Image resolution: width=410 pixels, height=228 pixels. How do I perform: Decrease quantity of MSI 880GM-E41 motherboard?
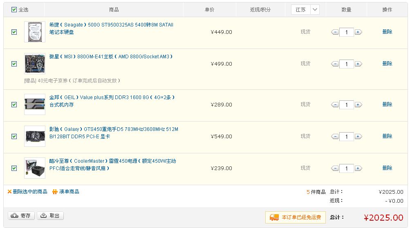335,64
